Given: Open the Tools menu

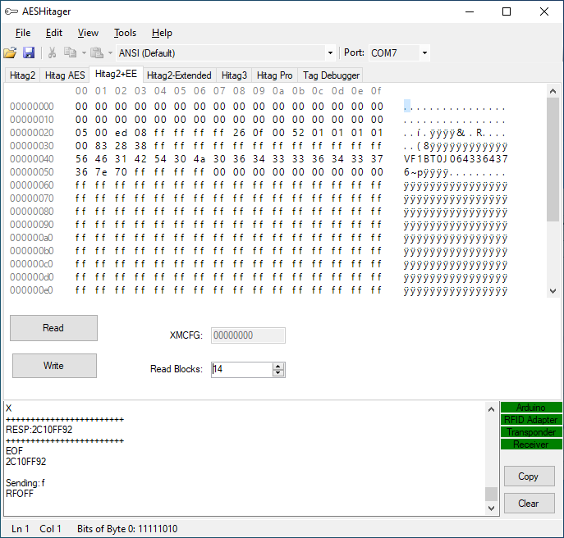Looking at the screenshot, I should click(125, 33).
